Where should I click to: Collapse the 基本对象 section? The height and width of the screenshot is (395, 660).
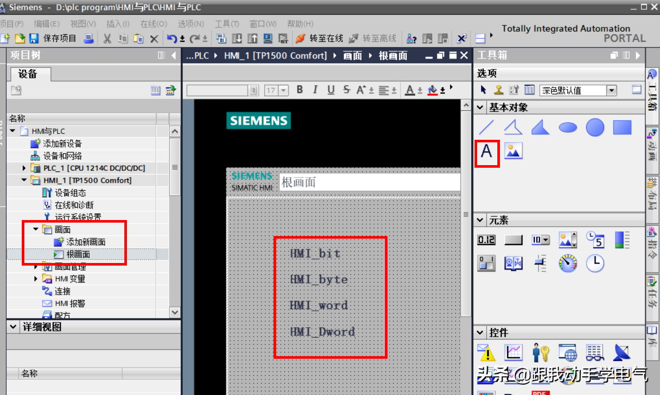pyautogui.click(x=480, y=108)
